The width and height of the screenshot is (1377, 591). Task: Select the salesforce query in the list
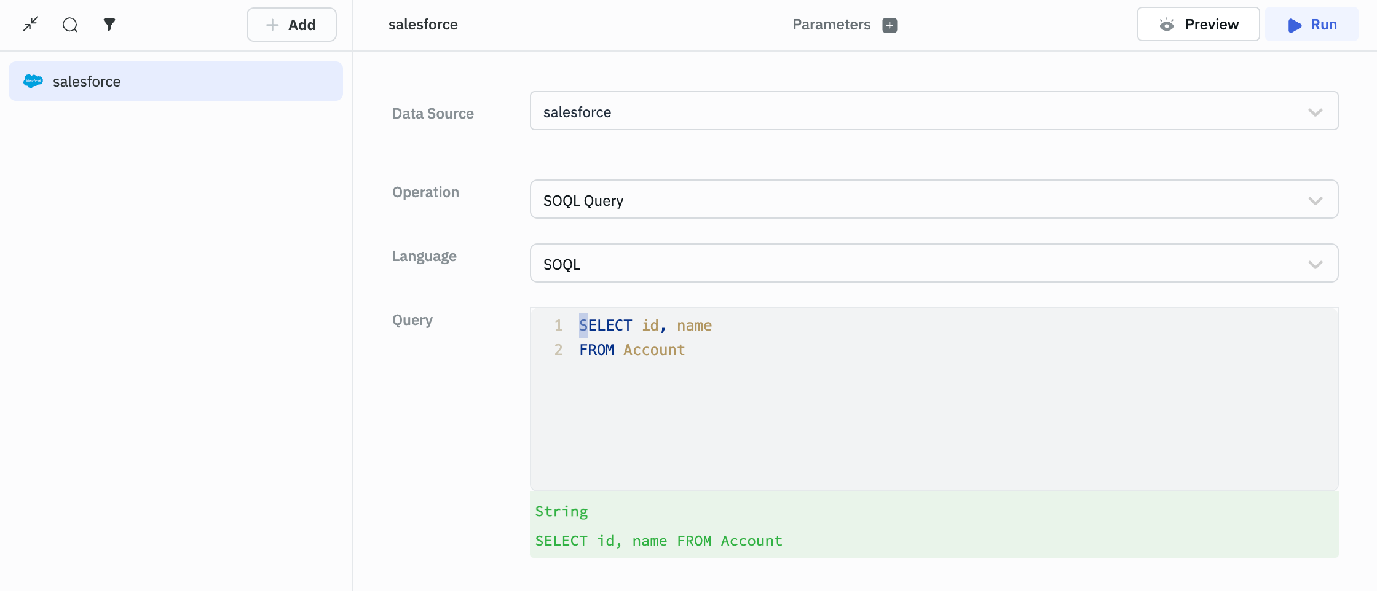(176, 81)
